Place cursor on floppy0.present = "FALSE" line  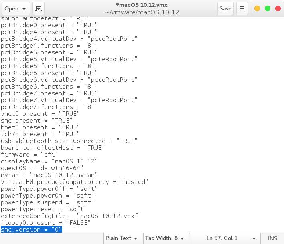tap(45, 223)
